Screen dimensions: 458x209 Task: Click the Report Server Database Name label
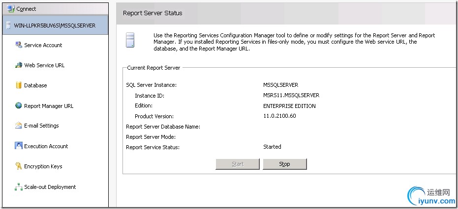click(x=163, y=127)
